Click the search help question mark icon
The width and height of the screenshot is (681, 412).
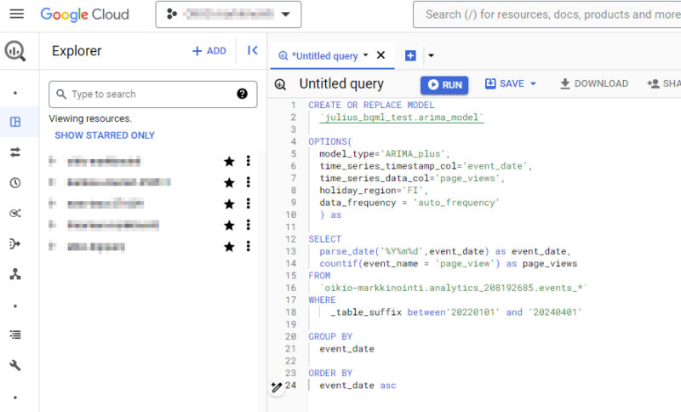point(243,94)
